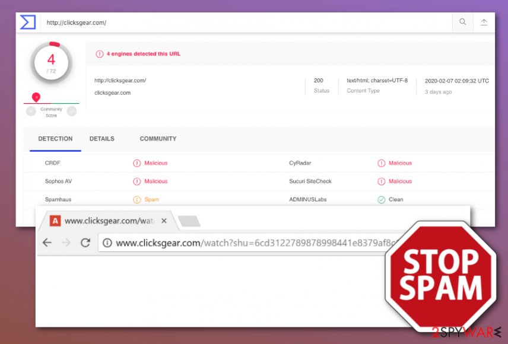
Task: Click the Spam info icon for Spamhaus
Action: [137, 200]
